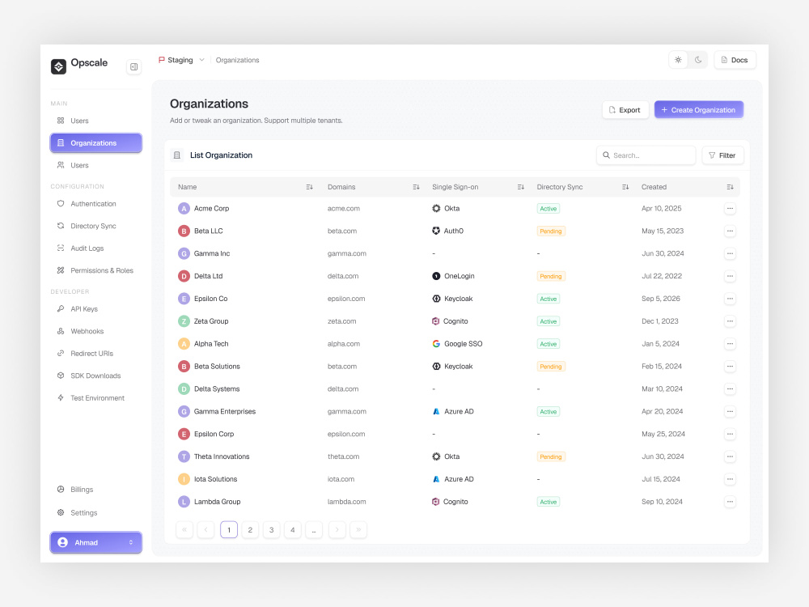Open more options for Iota Solutions row

730,479
